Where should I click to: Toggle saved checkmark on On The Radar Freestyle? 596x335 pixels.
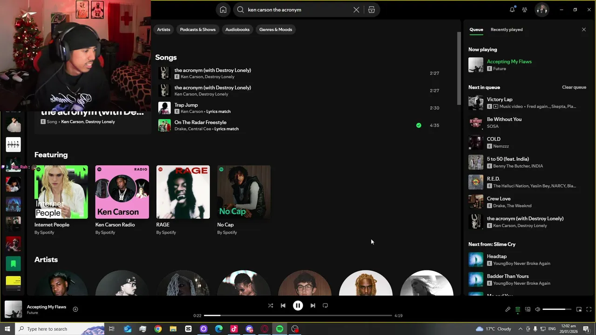[x=419, y=125]
